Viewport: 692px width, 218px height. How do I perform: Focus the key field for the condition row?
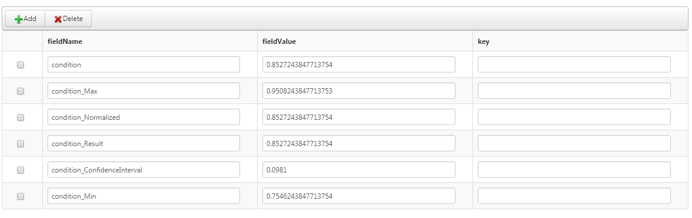[574, 65]
